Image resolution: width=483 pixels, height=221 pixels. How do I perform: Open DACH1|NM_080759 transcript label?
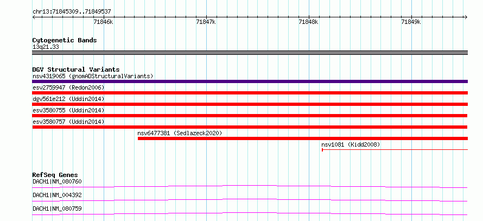coord(57,209)
